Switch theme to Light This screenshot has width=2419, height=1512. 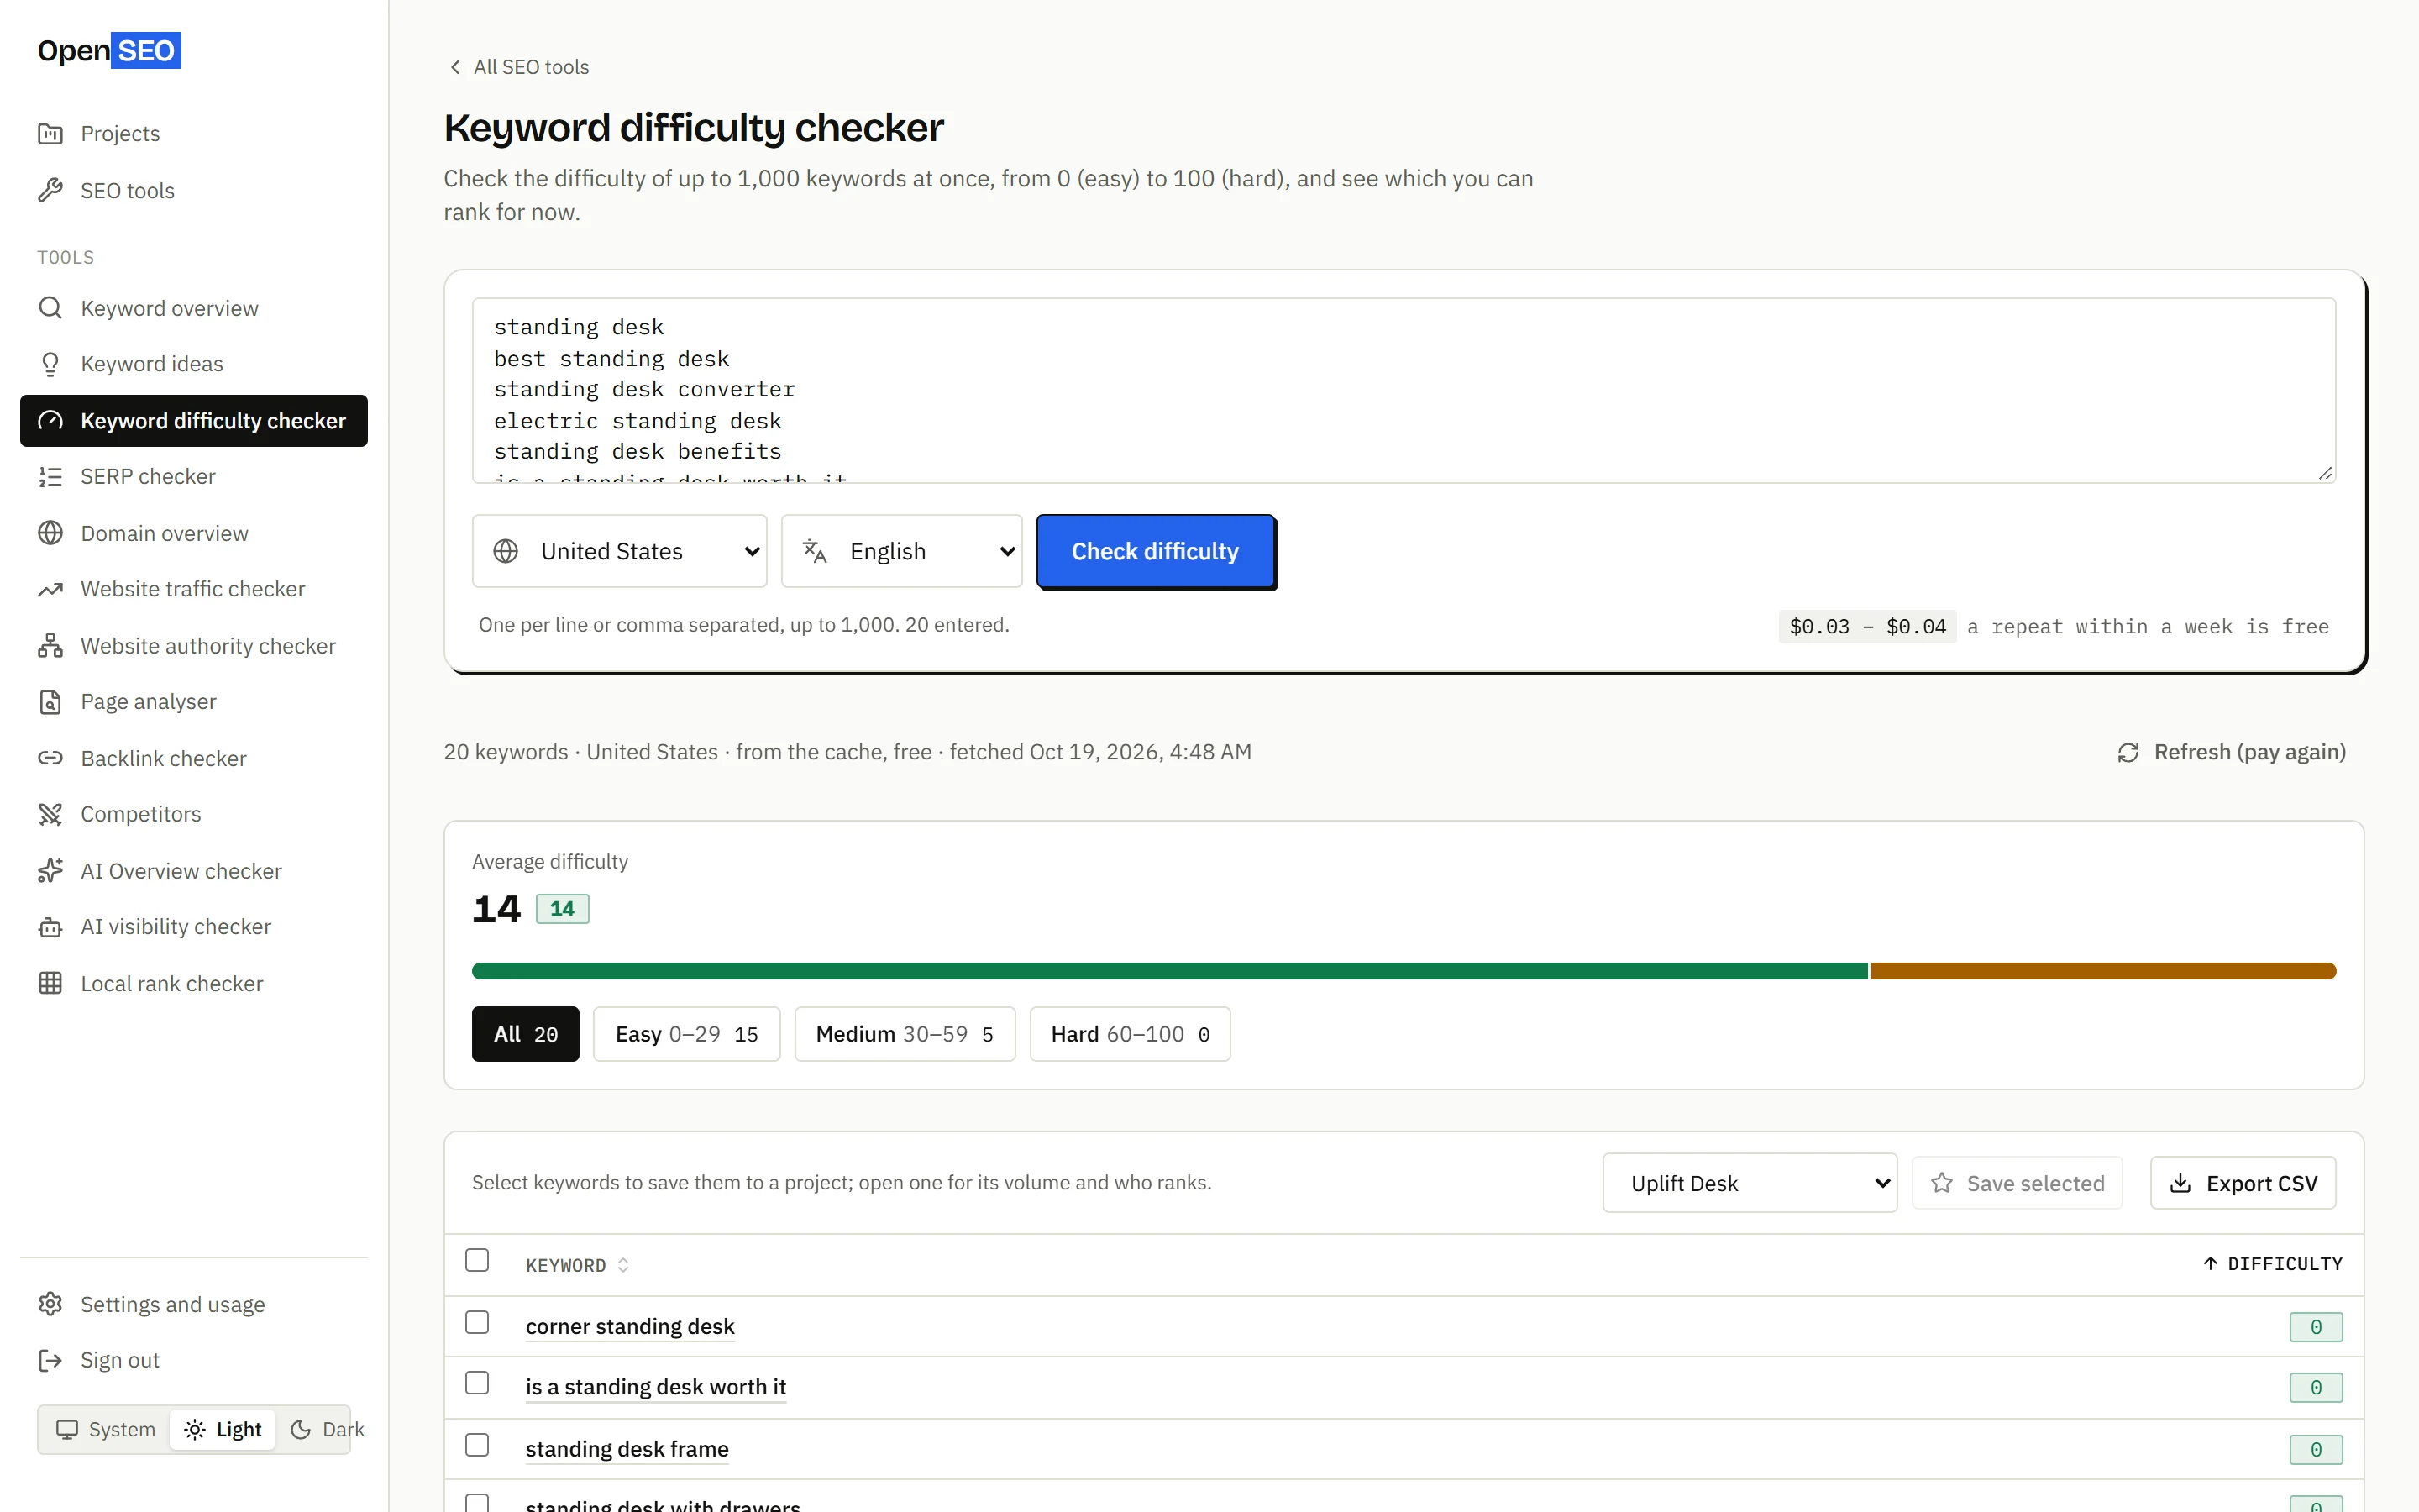(x=223, y=1429)
